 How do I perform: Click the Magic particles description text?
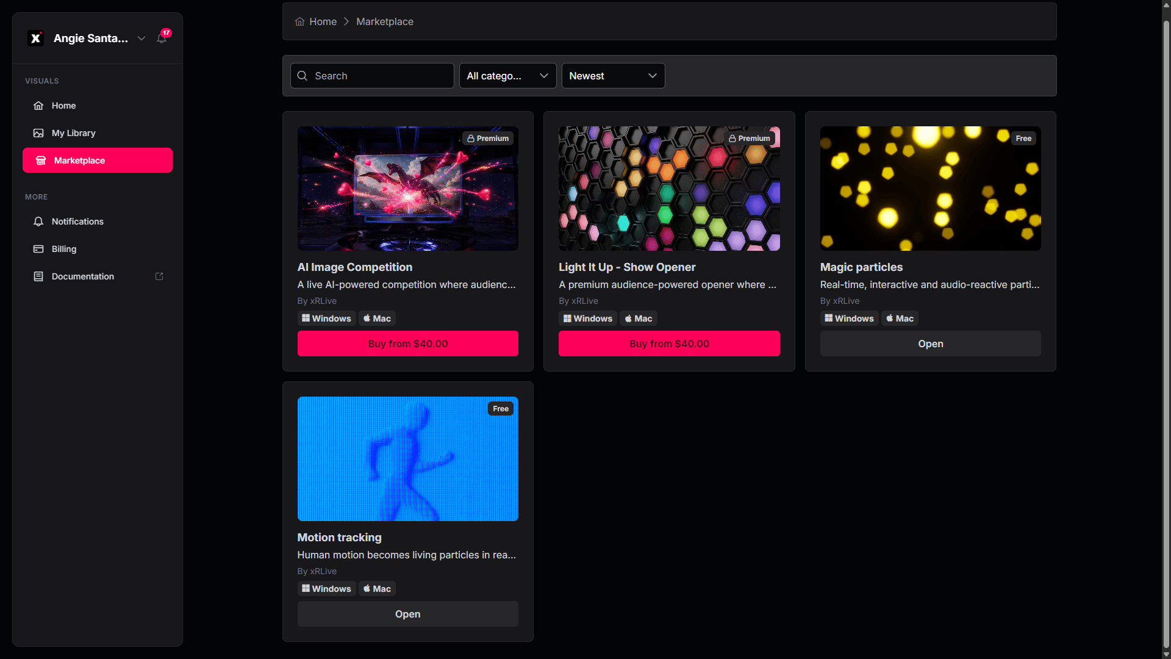coord(930,285)
